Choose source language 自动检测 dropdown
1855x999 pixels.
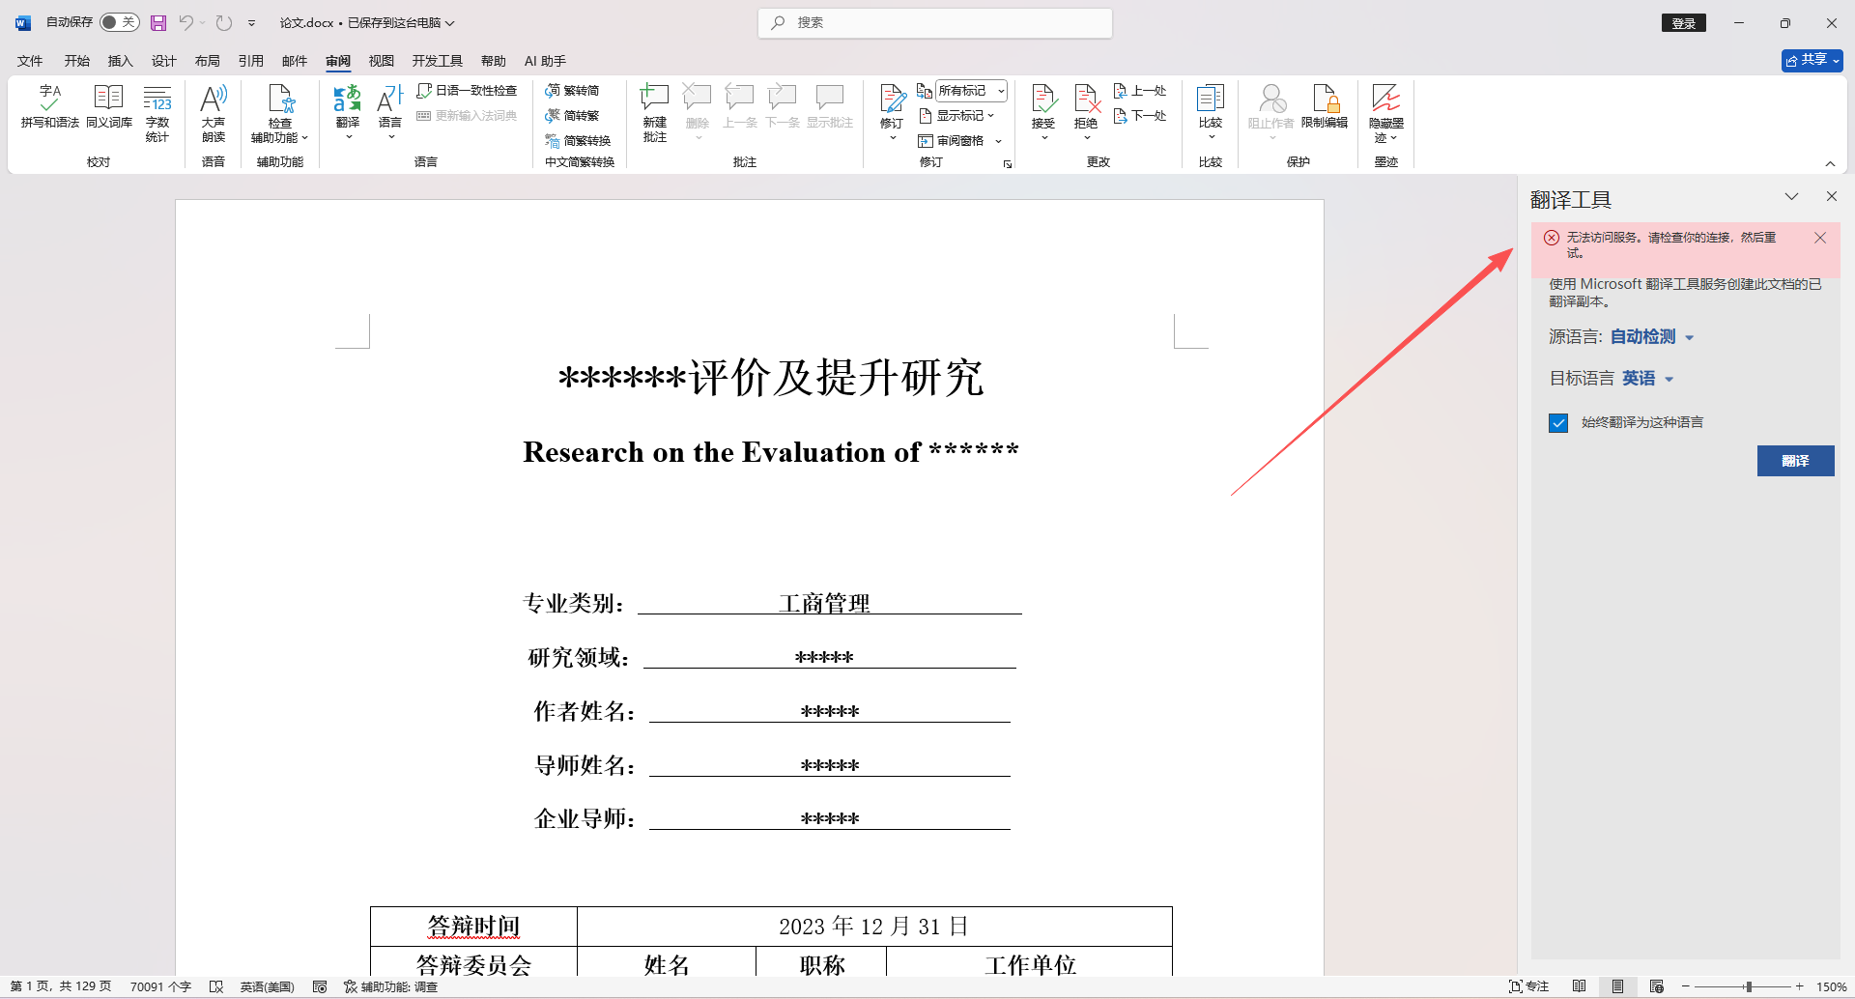point(1652,337)
